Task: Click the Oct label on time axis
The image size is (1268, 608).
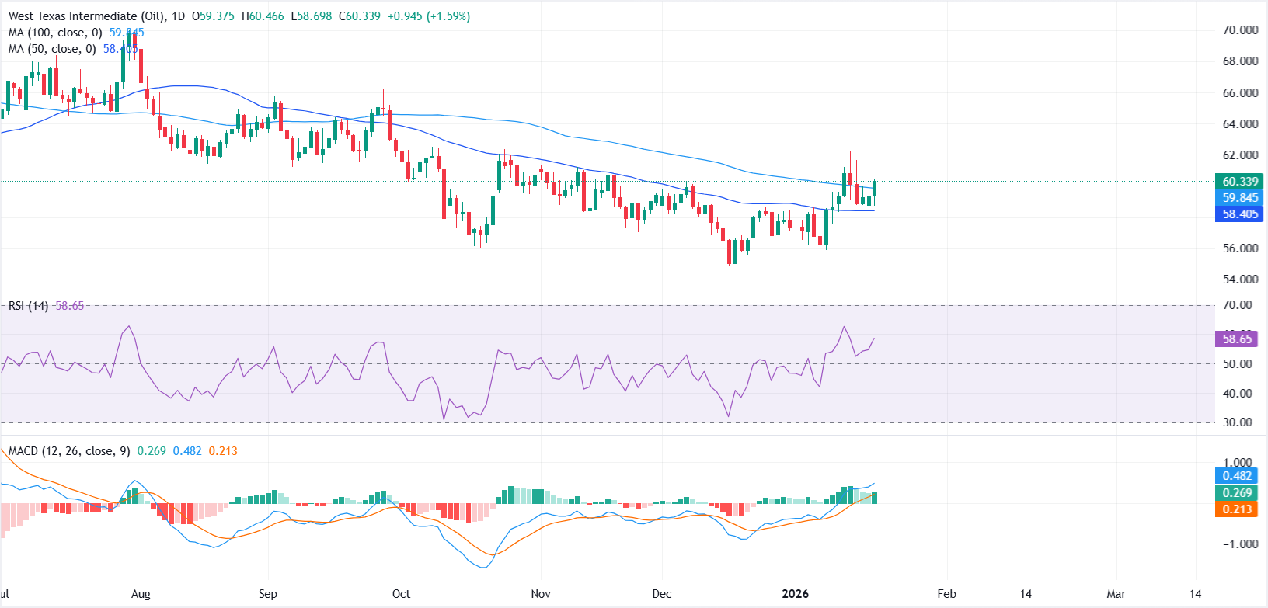Action: point(401,594)
